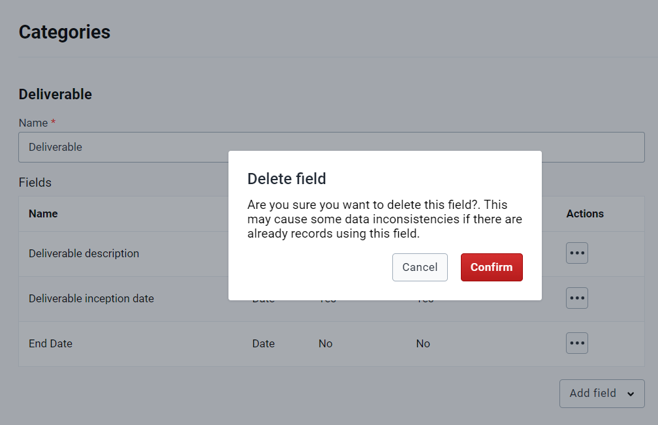The height and width of the screenshot is (425, 658).
Task: Click the Name label with red asterisk
Action: pos(37,123)
